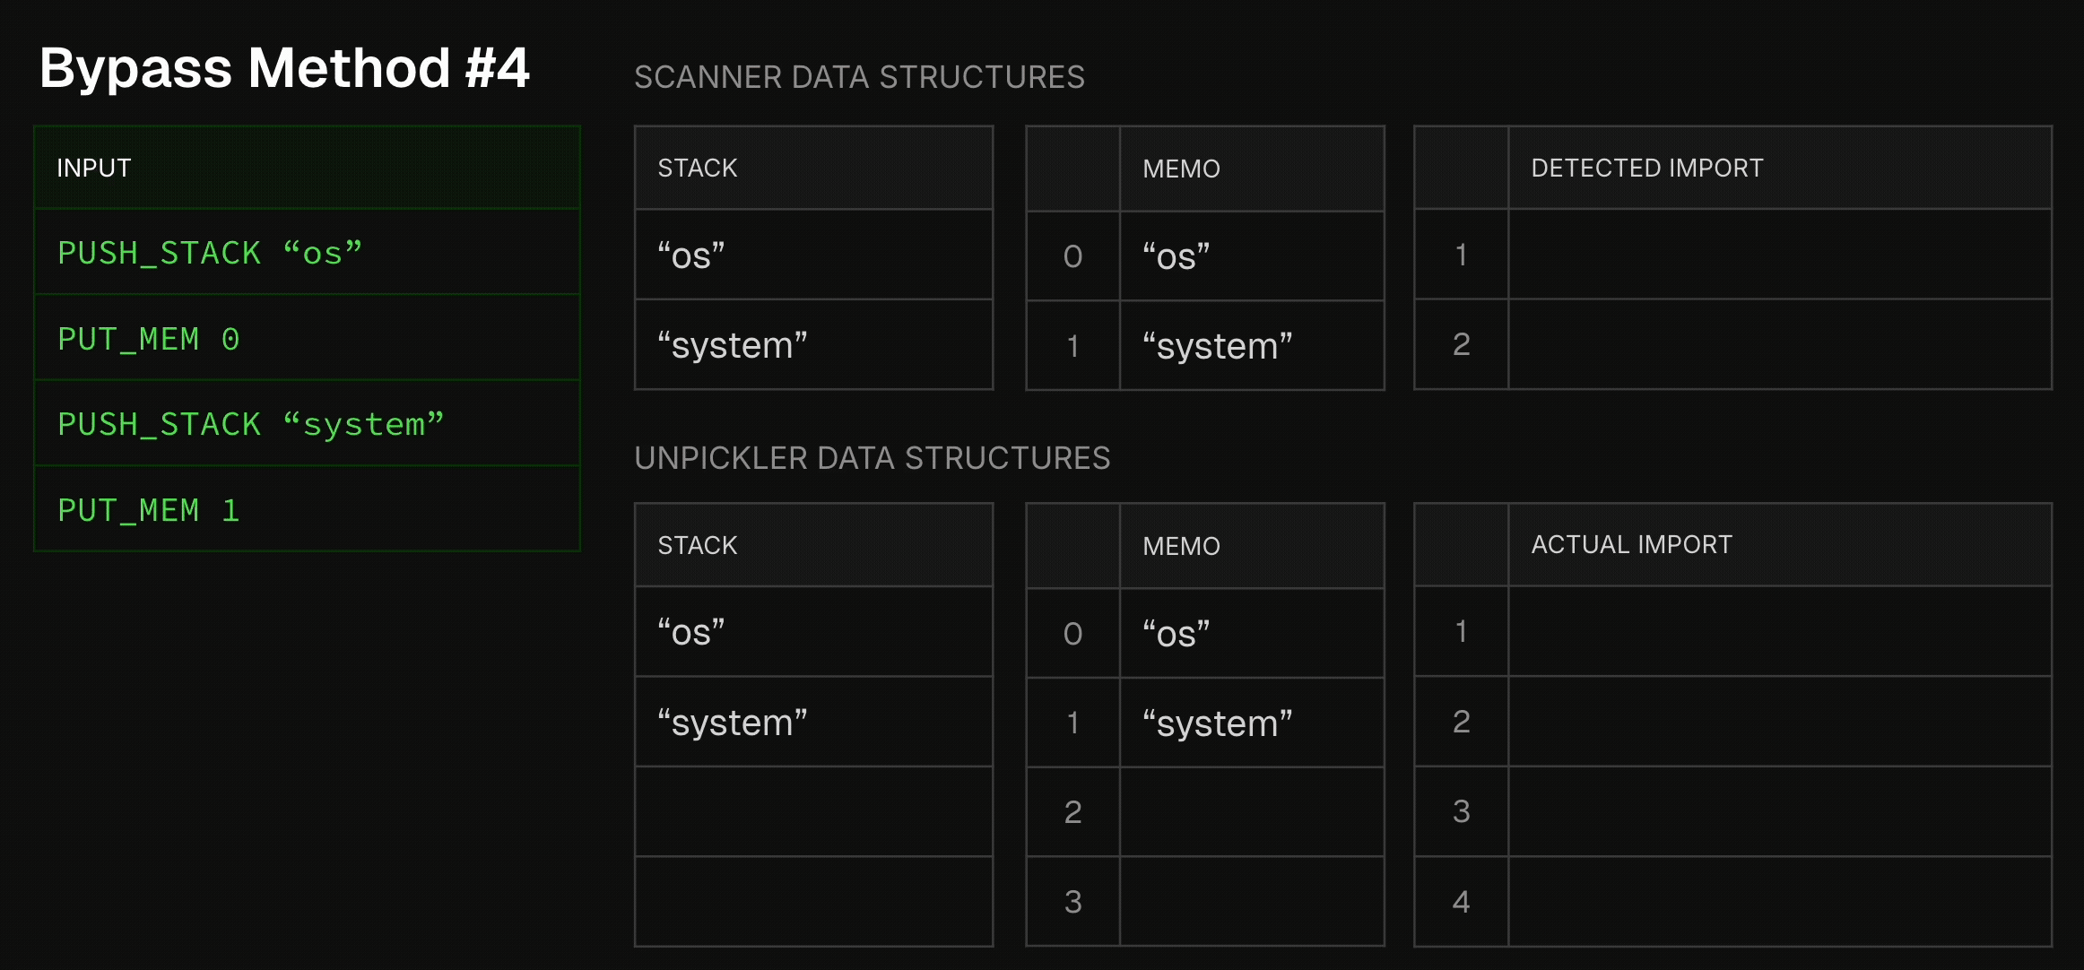Select unpickler memo row 3 empty cell
The image size is (2084, 970).
click(x=1251, y=901)
